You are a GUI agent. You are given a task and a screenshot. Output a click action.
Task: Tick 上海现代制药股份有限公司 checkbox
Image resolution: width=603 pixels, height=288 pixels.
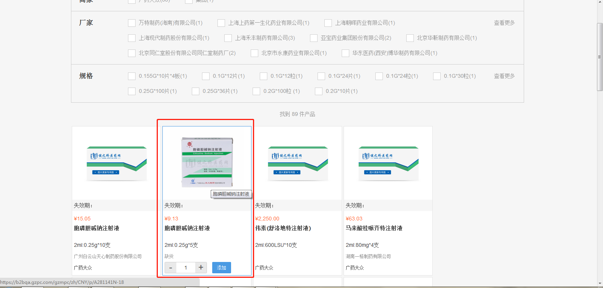tap(132, 38)
